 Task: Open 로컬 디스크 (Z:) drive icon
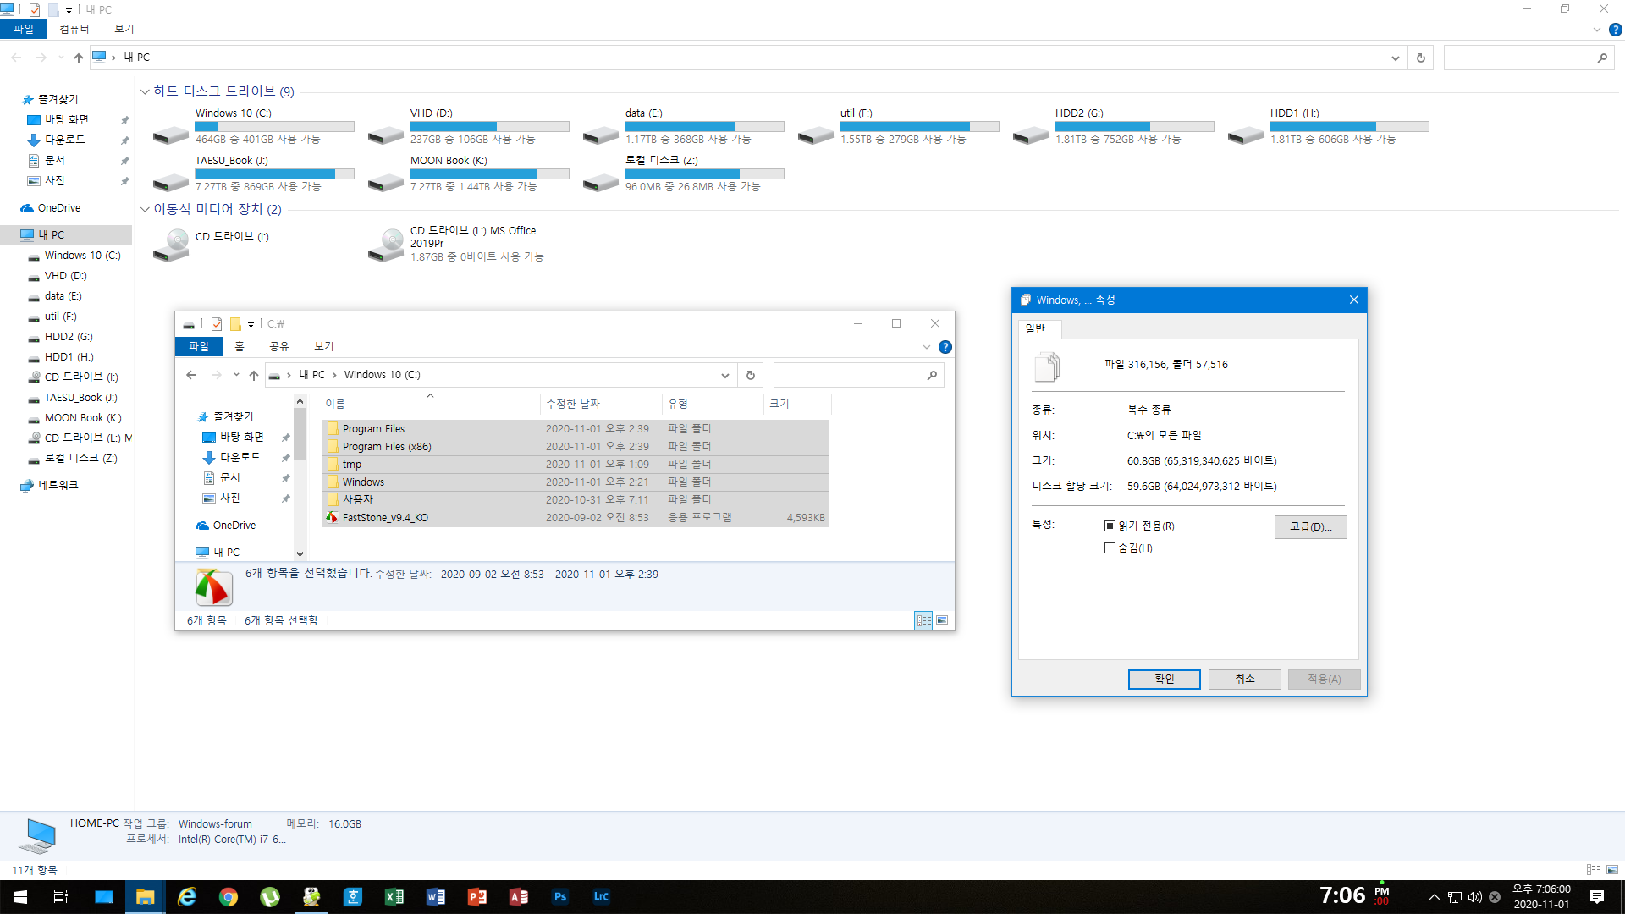[x=601, y=181]
